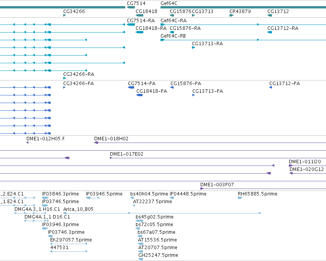Select the CG15876 gene label

(x=180, y=11)
